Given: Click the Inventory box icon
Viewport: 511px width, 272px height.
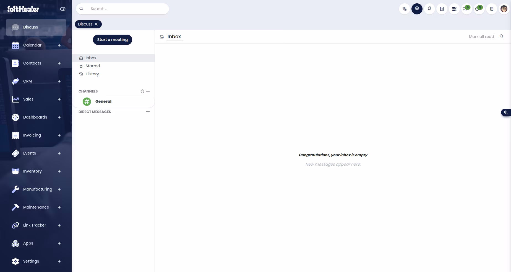Looking at the screenshot, I should click(15, 171).
